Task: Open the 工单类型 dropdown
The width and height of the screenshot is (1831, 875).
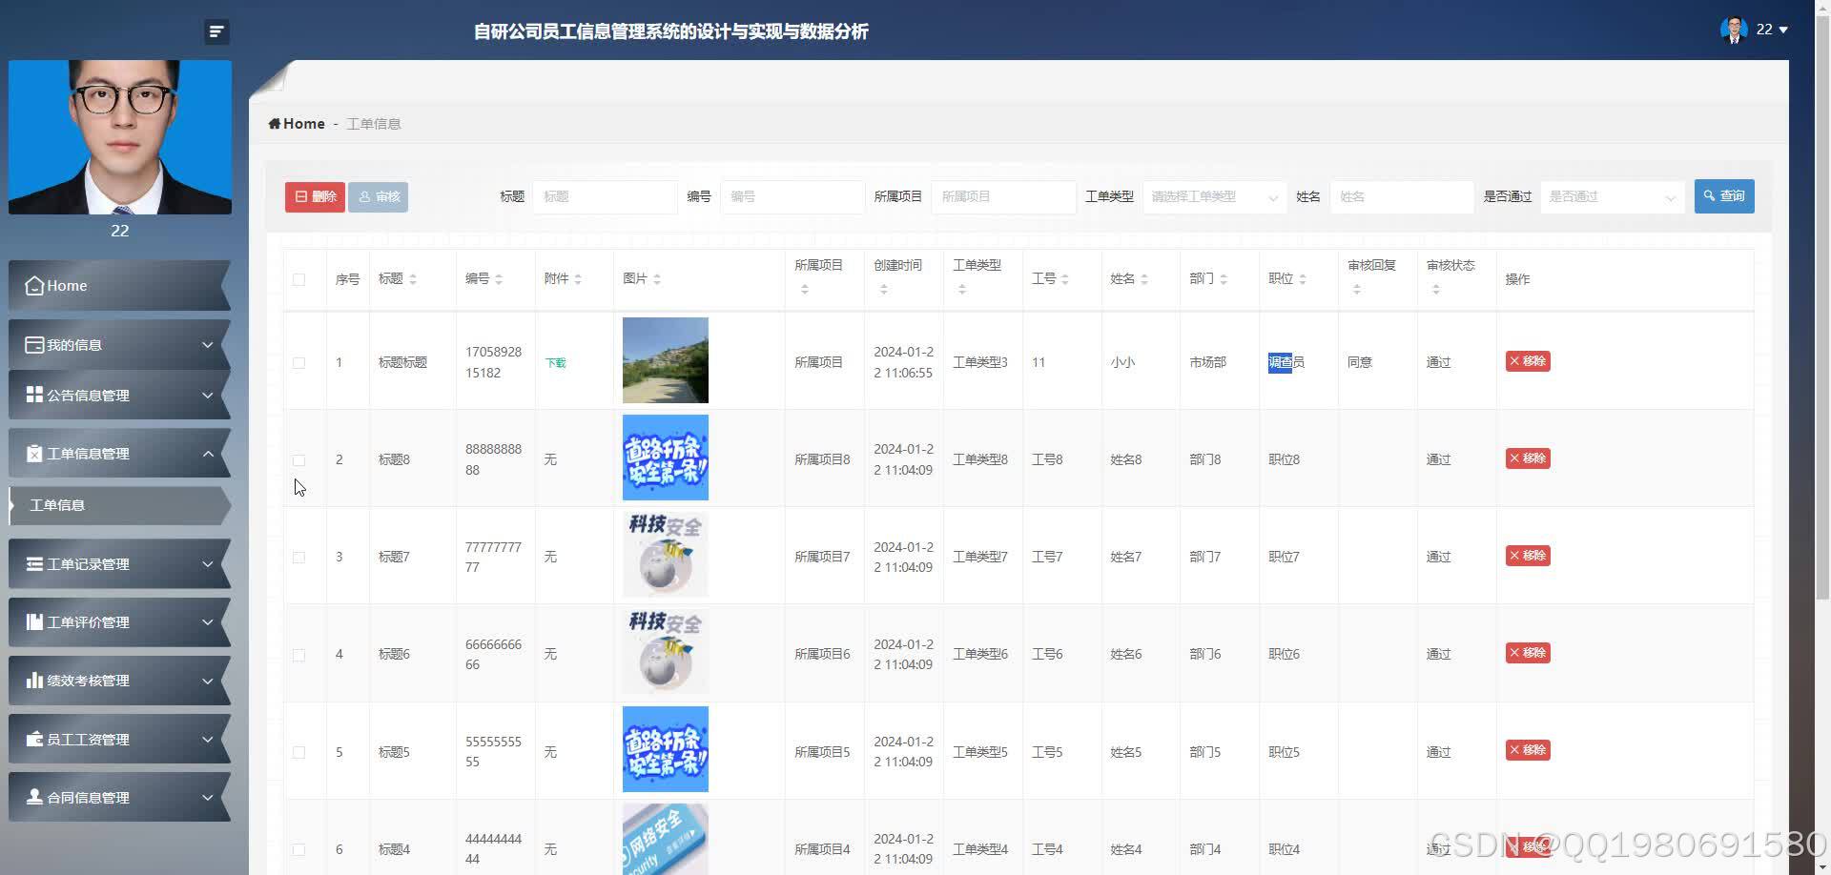Action: (x=1213, y=196)
